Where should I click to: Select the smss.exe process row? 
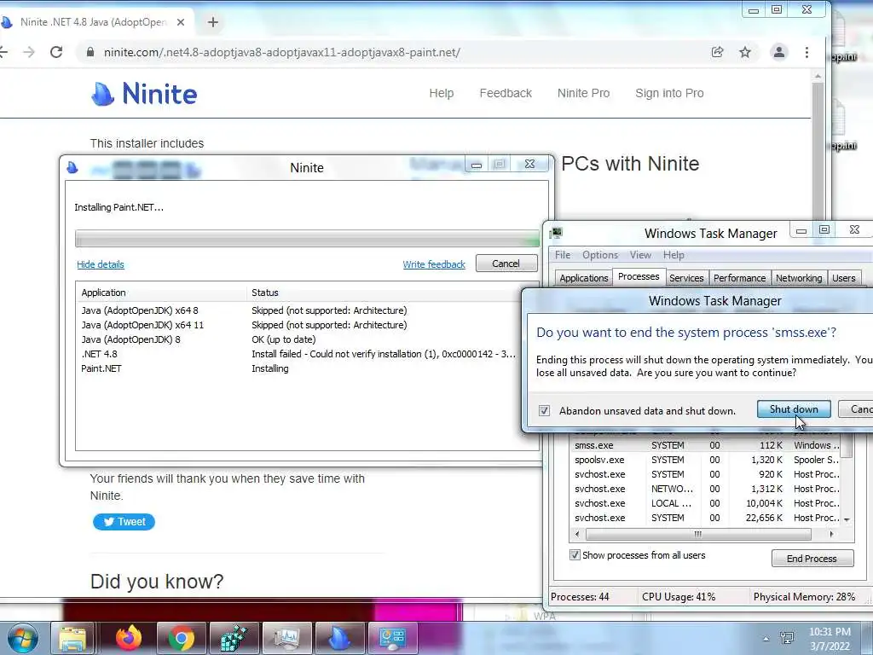(707, 445)
